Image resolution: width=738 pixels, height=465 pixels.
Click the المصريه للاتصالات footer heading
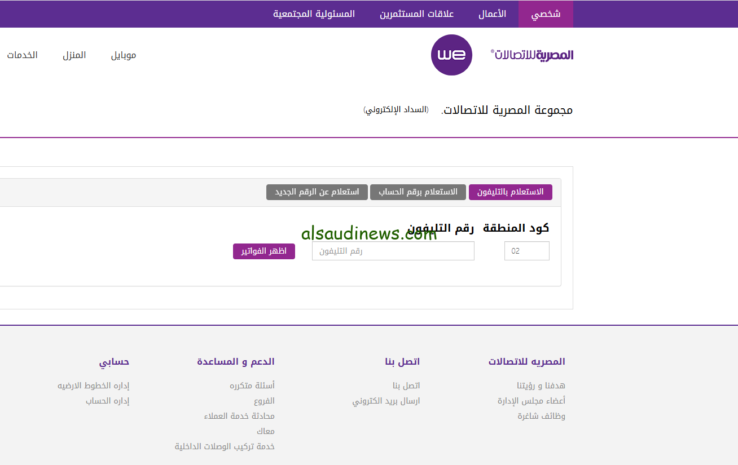point(527,361)
